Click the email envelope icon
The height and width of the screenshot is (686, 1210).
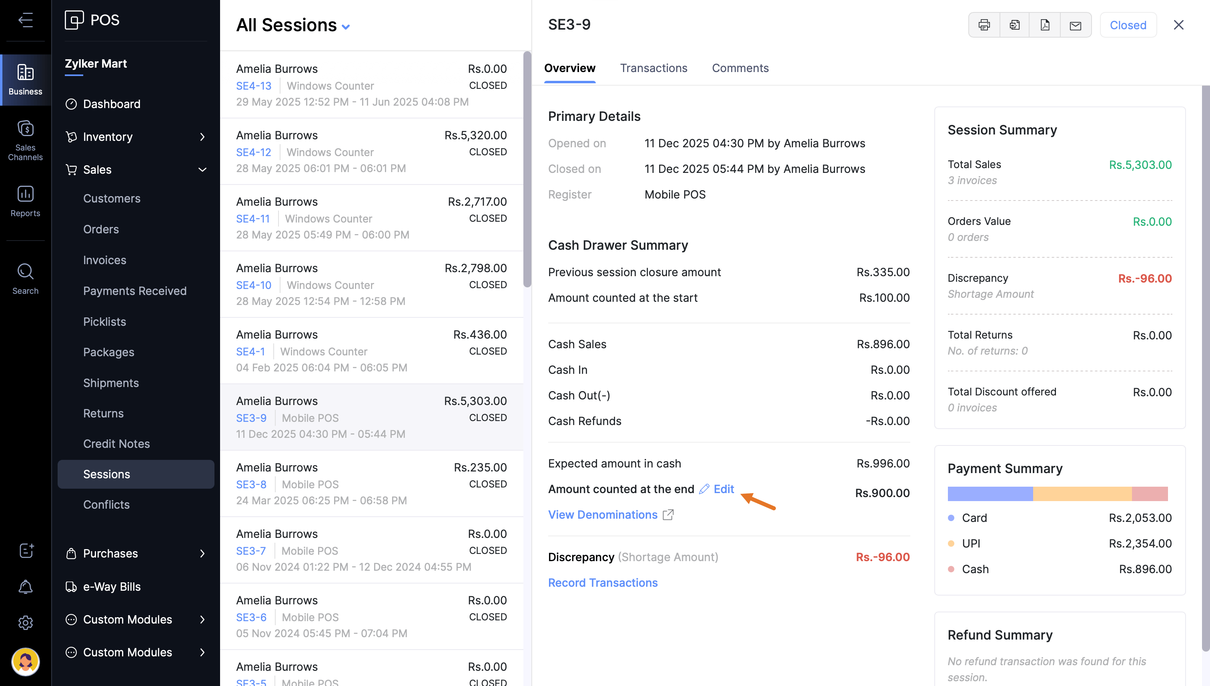tap(1075, 25)
